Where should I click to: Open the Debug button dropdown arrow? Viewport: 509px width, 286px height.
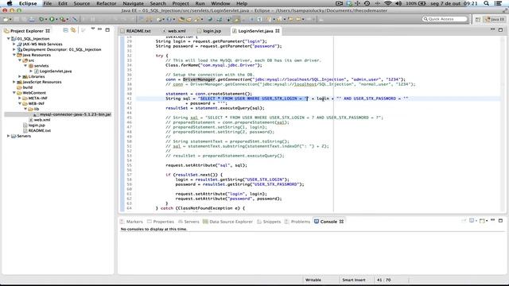tap(45, 20)
